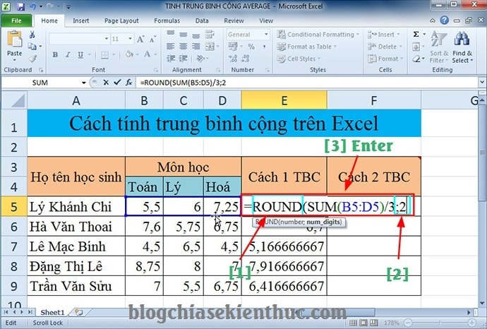Viewport: 487px width, 329px height.
Task: Click Decrease Decimal icon
Action: pyautogui.click(x=246, y=59)
